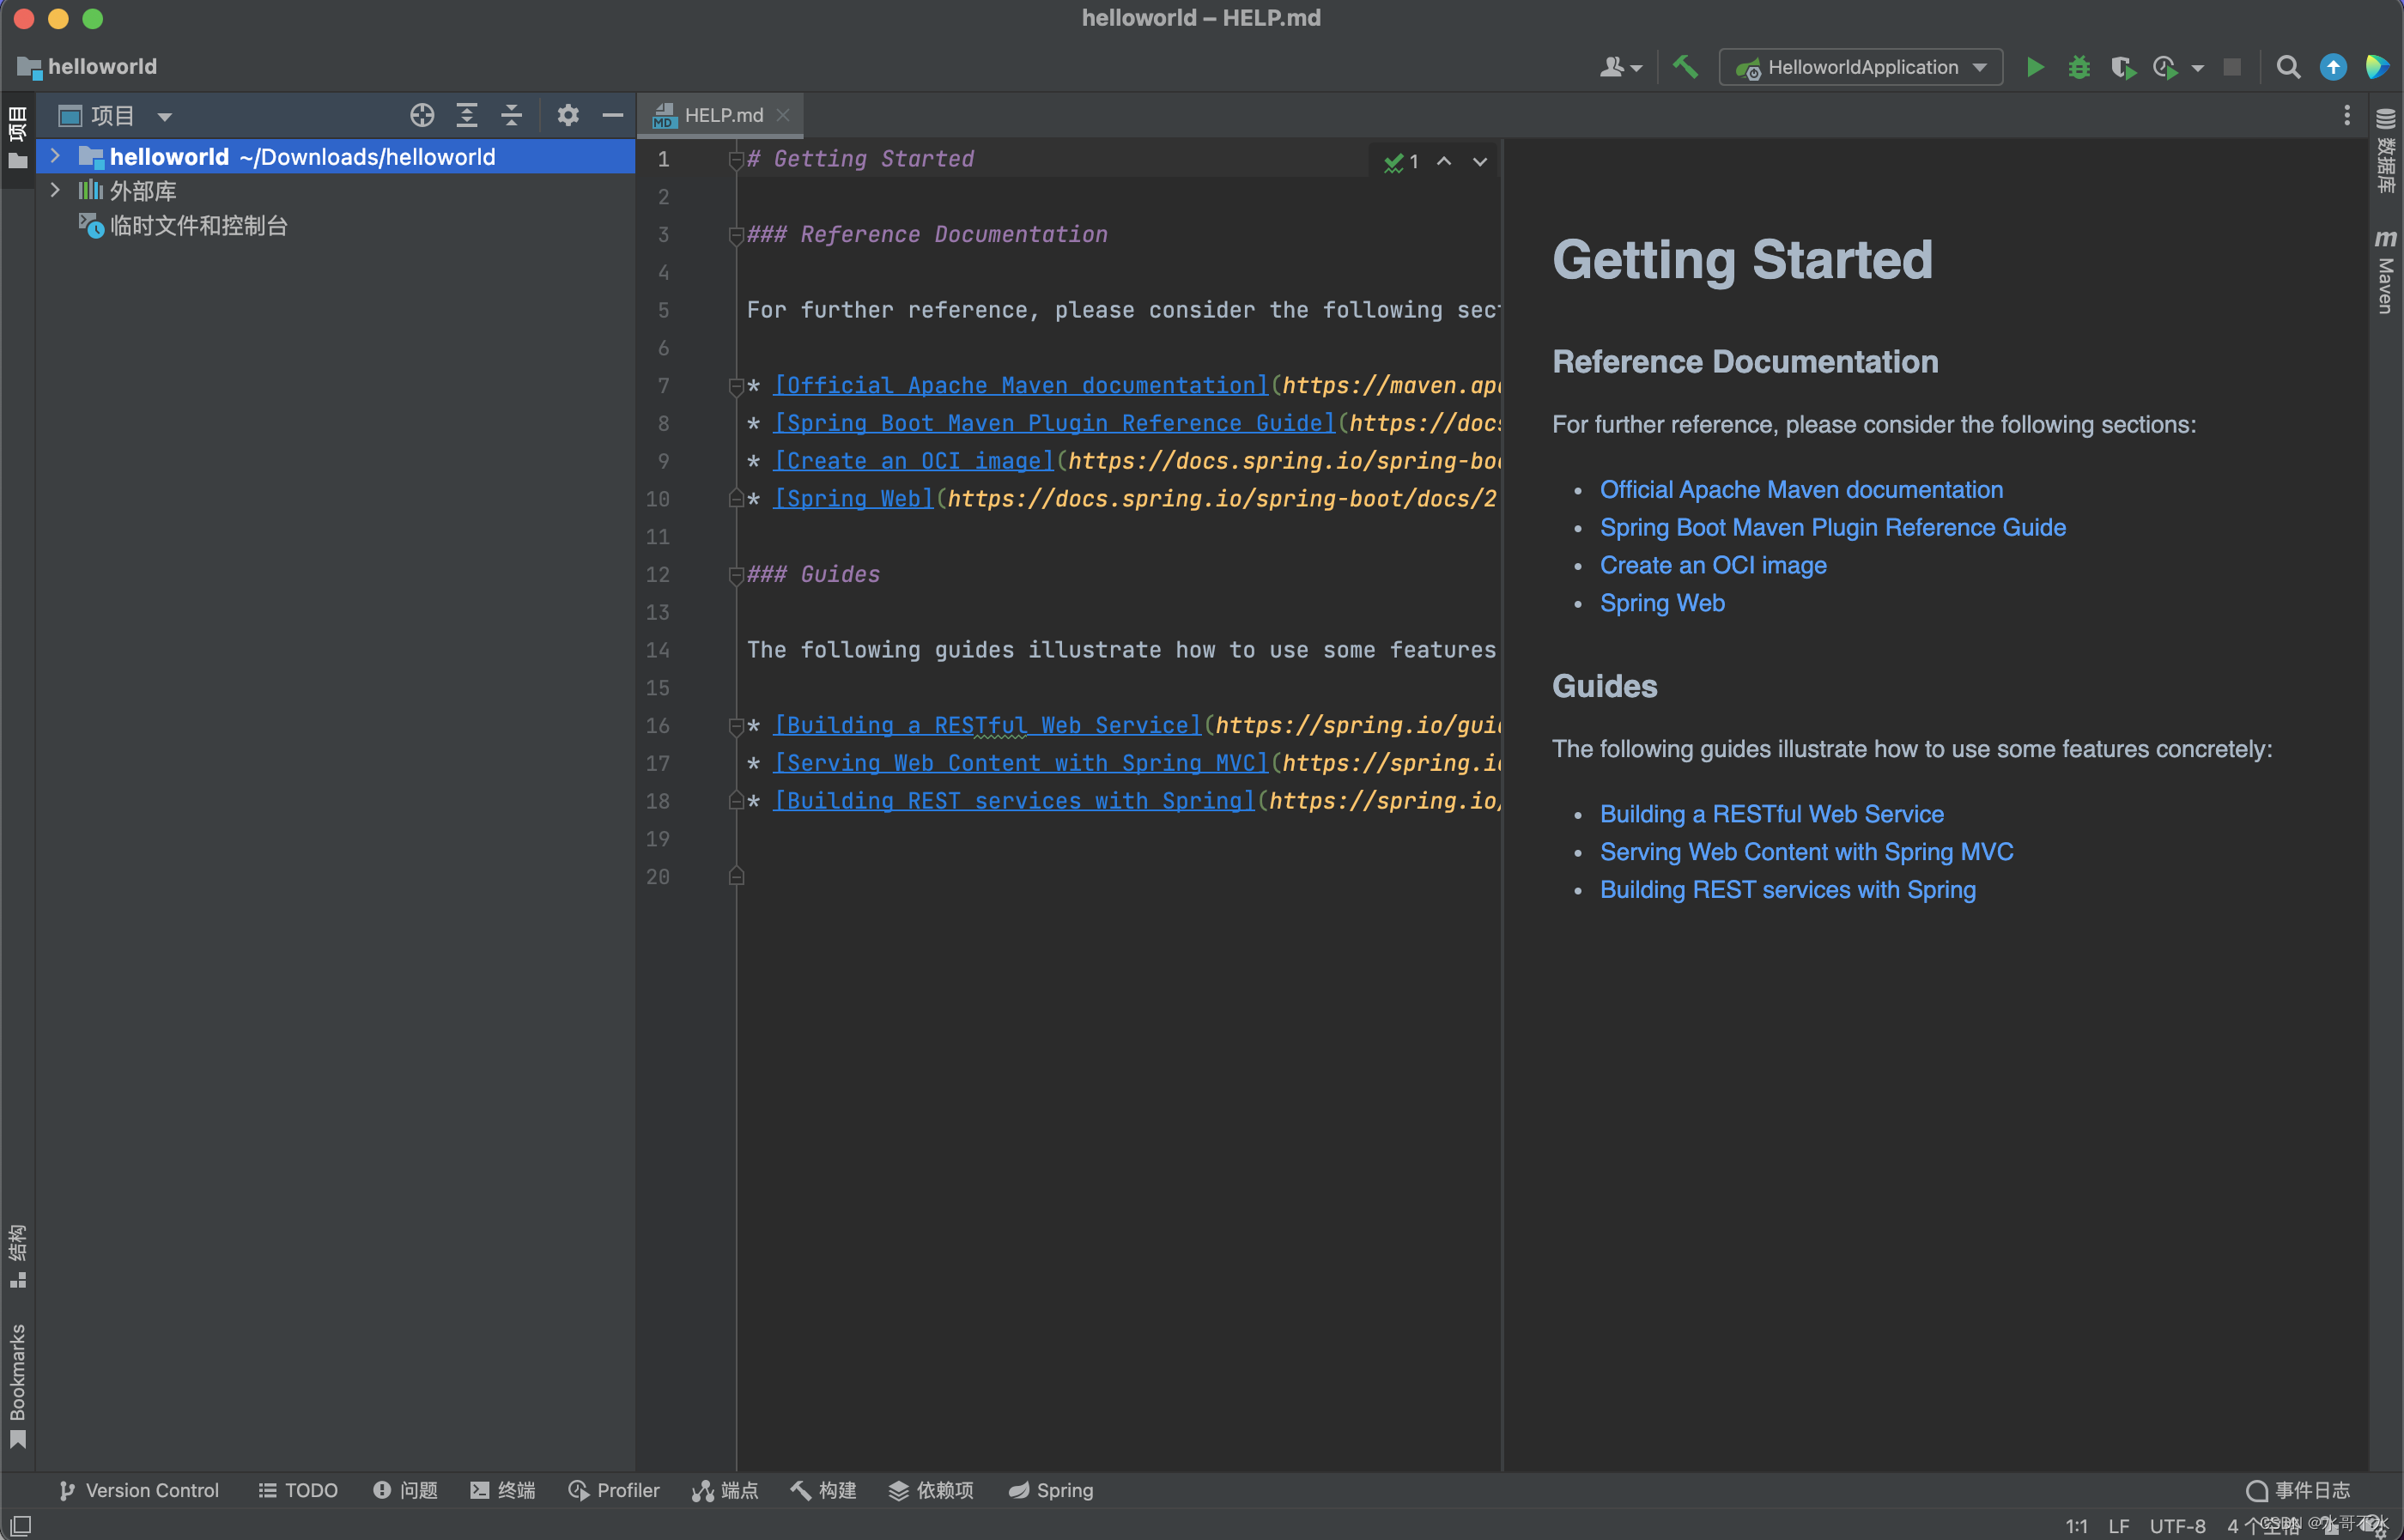Open profiler run options dropdown arrow

tap(2197, 68)
